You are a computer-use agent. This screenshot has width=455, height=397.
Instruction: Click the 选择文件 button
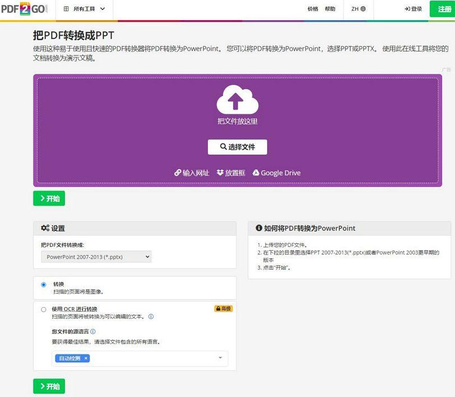237,147
